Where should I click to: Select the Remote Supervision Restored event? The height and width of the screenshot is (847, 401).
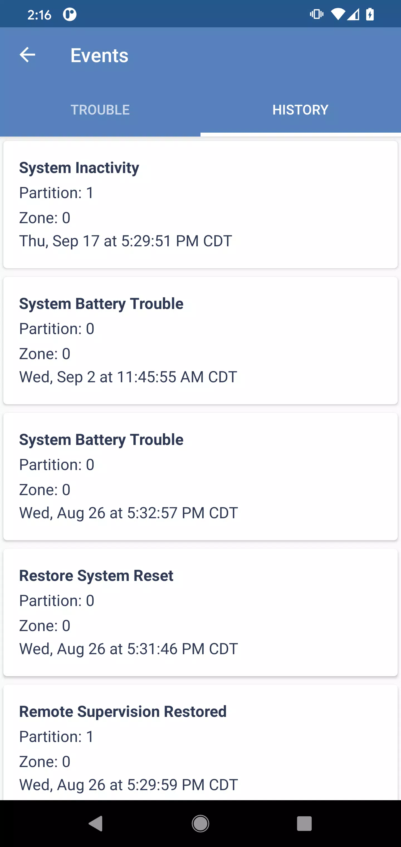coord(200,743)
